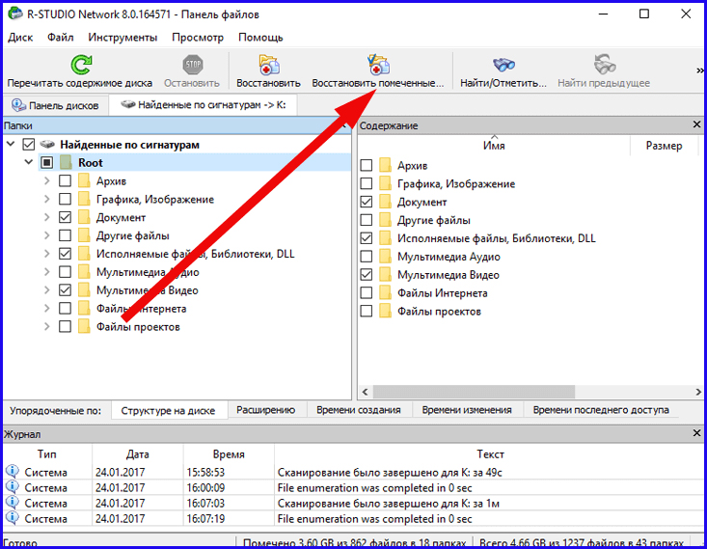Open the Диск menu

[x=20, y=38]
